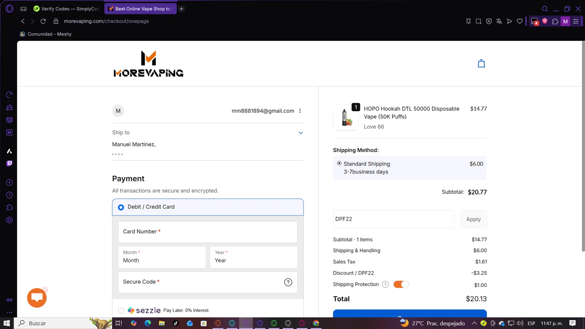The image size is (585, 329).
Task: Open the sidebar player icon
Action: pyautogui.click(x=9, y=182)
